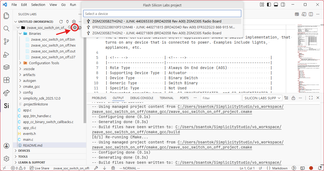Click the 'Select a device' input field
Image resolution: width=324 pixels, height=171 pixels.
(x=162, y=14)
